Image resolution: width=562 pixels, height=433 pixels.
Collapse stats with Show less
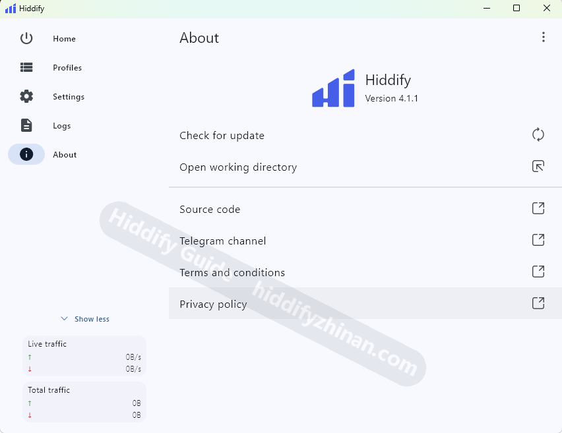tap(92, 319)
